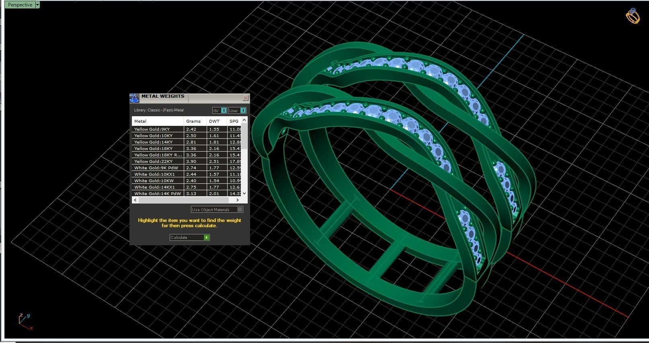
Task: Enable the Use Object Materials option
Action: point(217,209)
